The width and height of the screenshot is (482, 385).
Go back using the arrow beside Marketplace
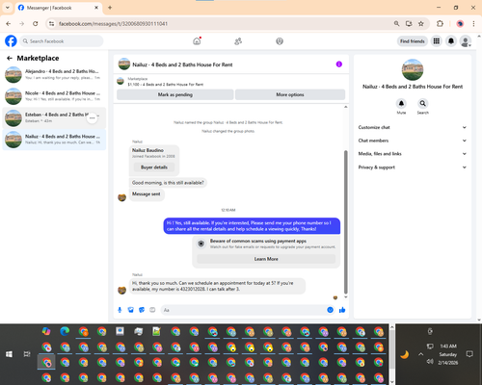[x=10, y=58]
